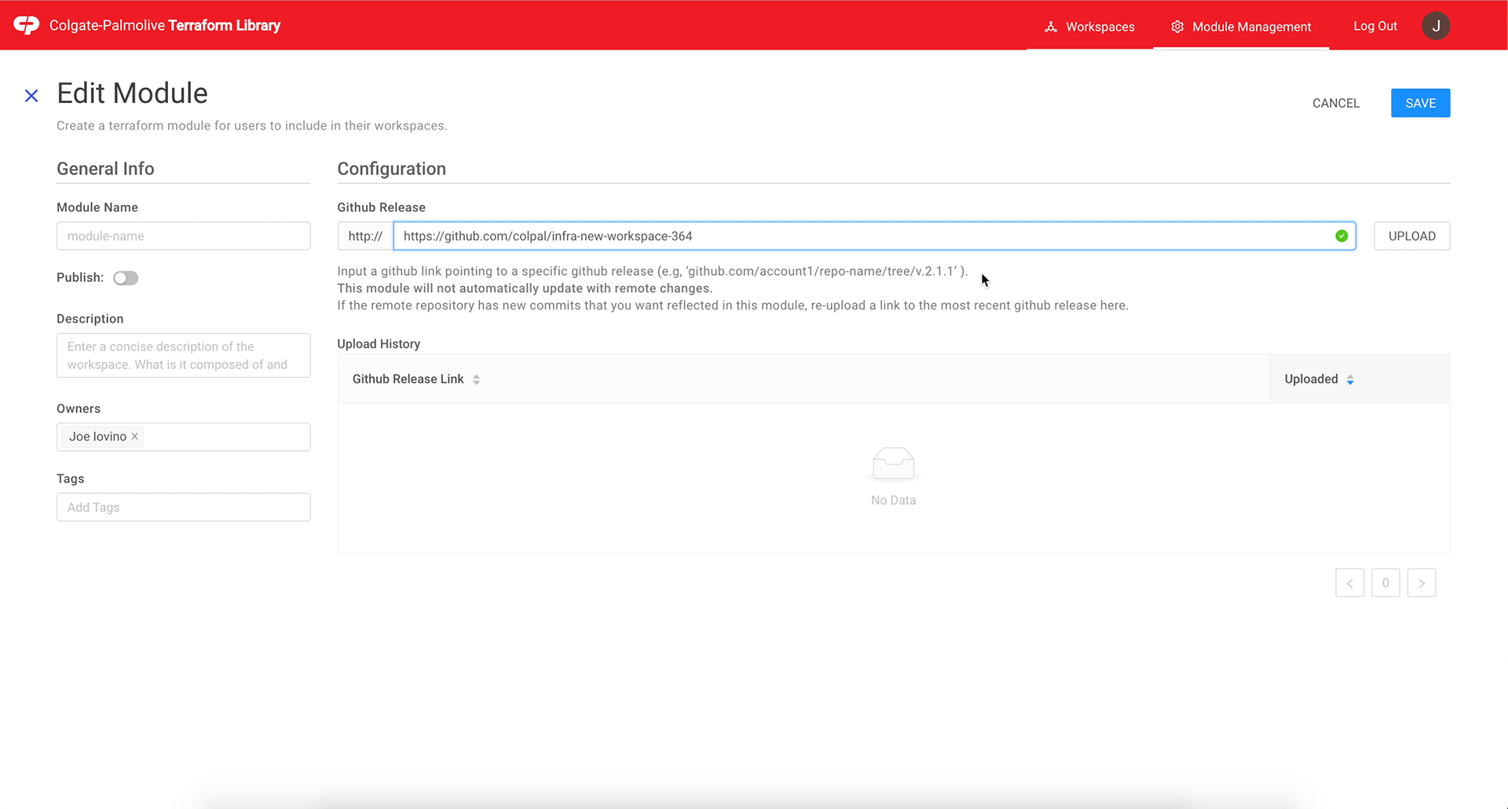Sort by the Github Release Link column
The width and height of the screenshot is (1508, 809).
[x=803, y=379]
